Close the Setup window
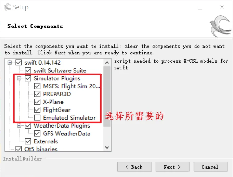 coord(222,7)
